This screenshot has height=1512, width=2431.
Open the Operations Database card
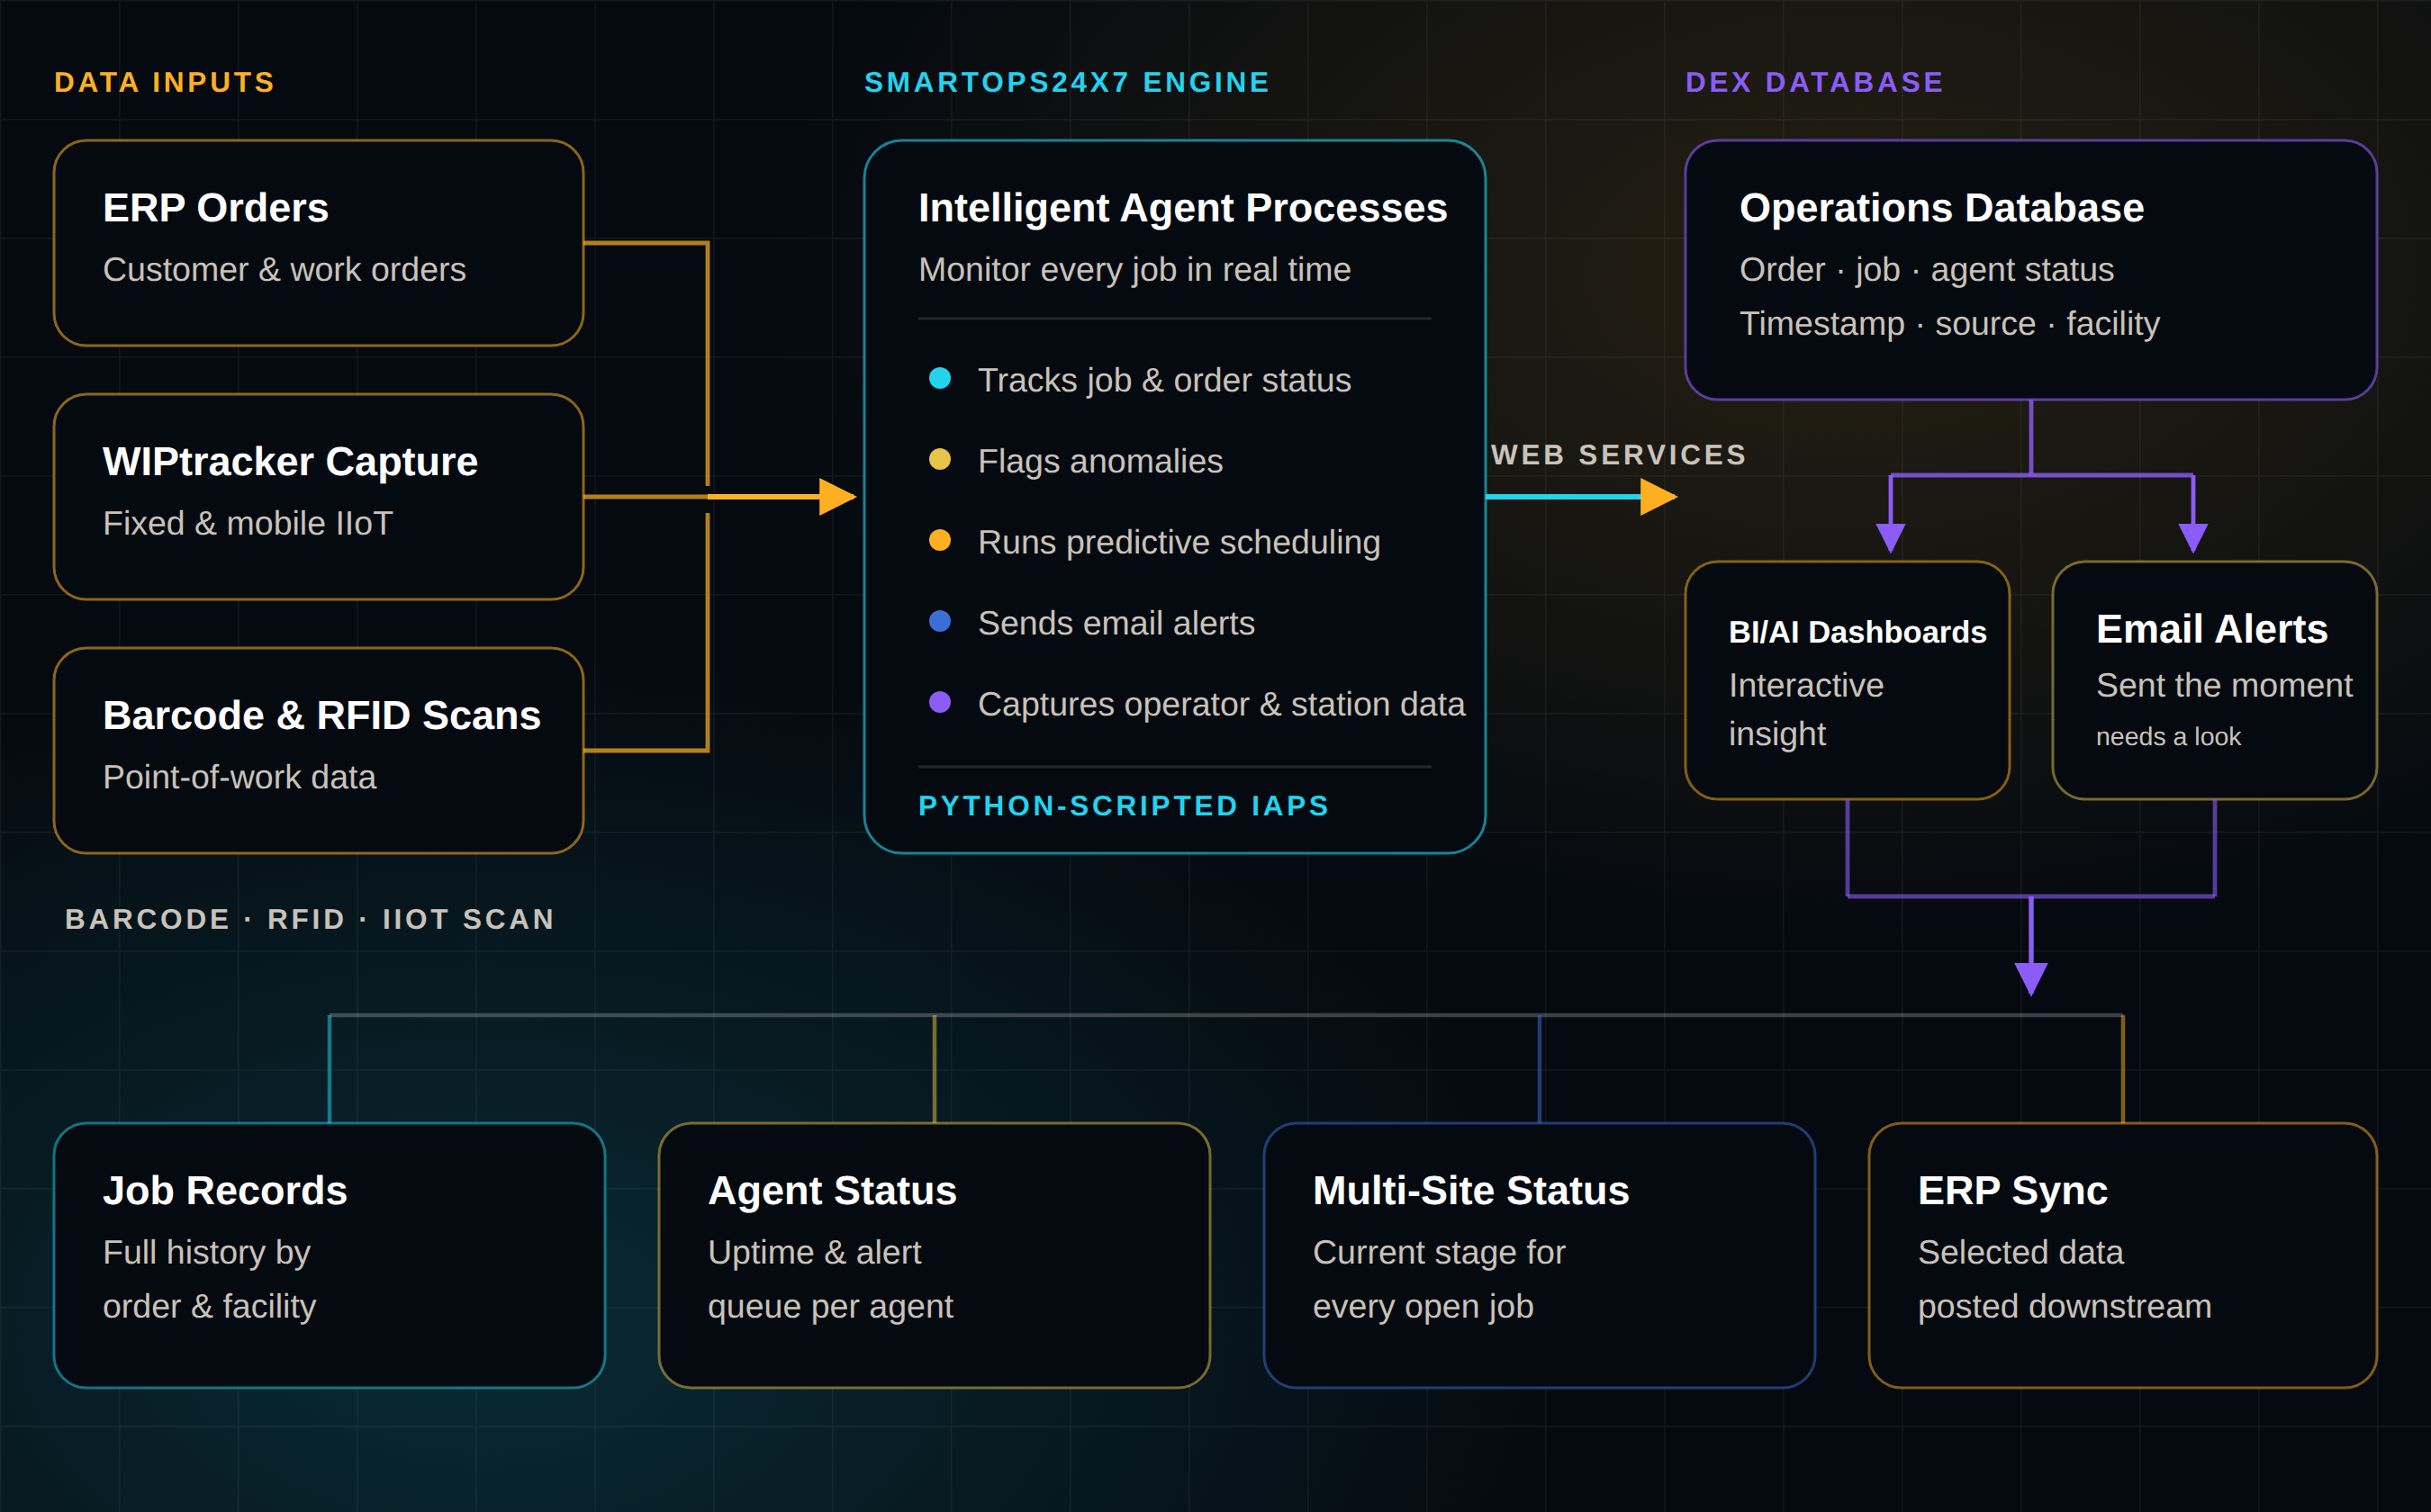(2031, 270)
